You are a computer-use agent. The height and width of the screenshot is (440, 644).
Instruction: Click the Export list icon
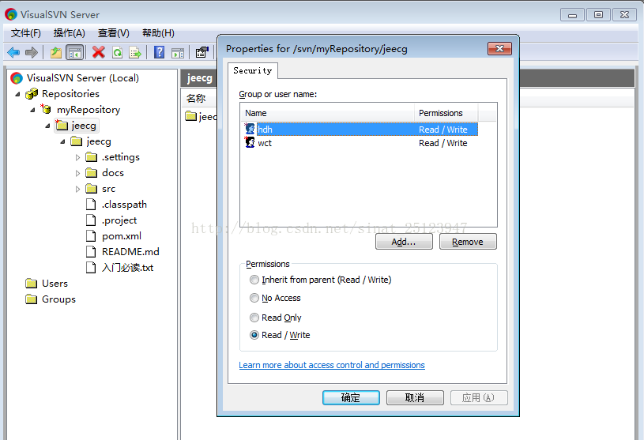tap(135, 53)
